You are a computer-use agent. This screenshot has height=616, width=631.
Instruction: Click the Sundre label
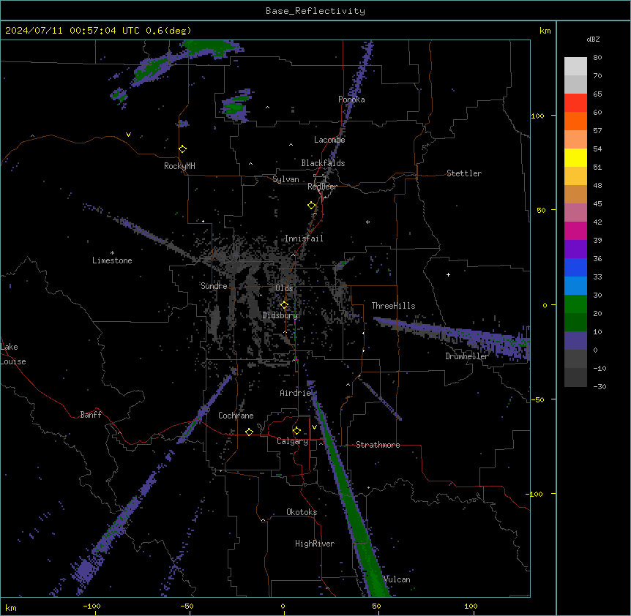(x=214, y=286)
